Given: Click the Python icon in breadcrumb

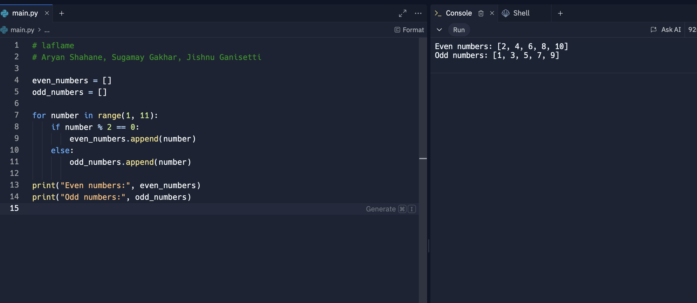Looking at the screenshot, I should pos(4,30).
